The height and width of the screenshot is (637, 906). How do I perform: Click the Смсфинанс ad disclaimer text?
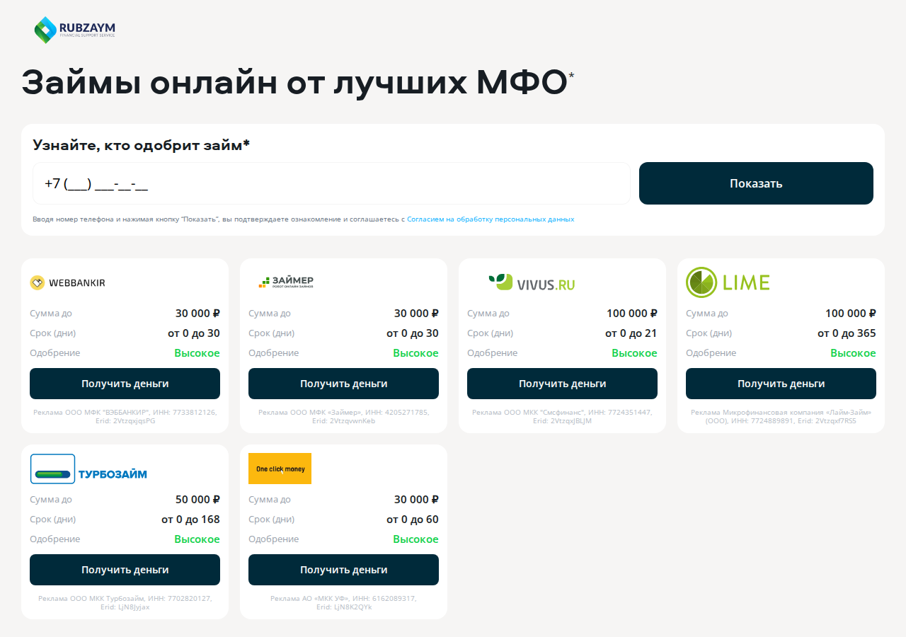point(562,416)
